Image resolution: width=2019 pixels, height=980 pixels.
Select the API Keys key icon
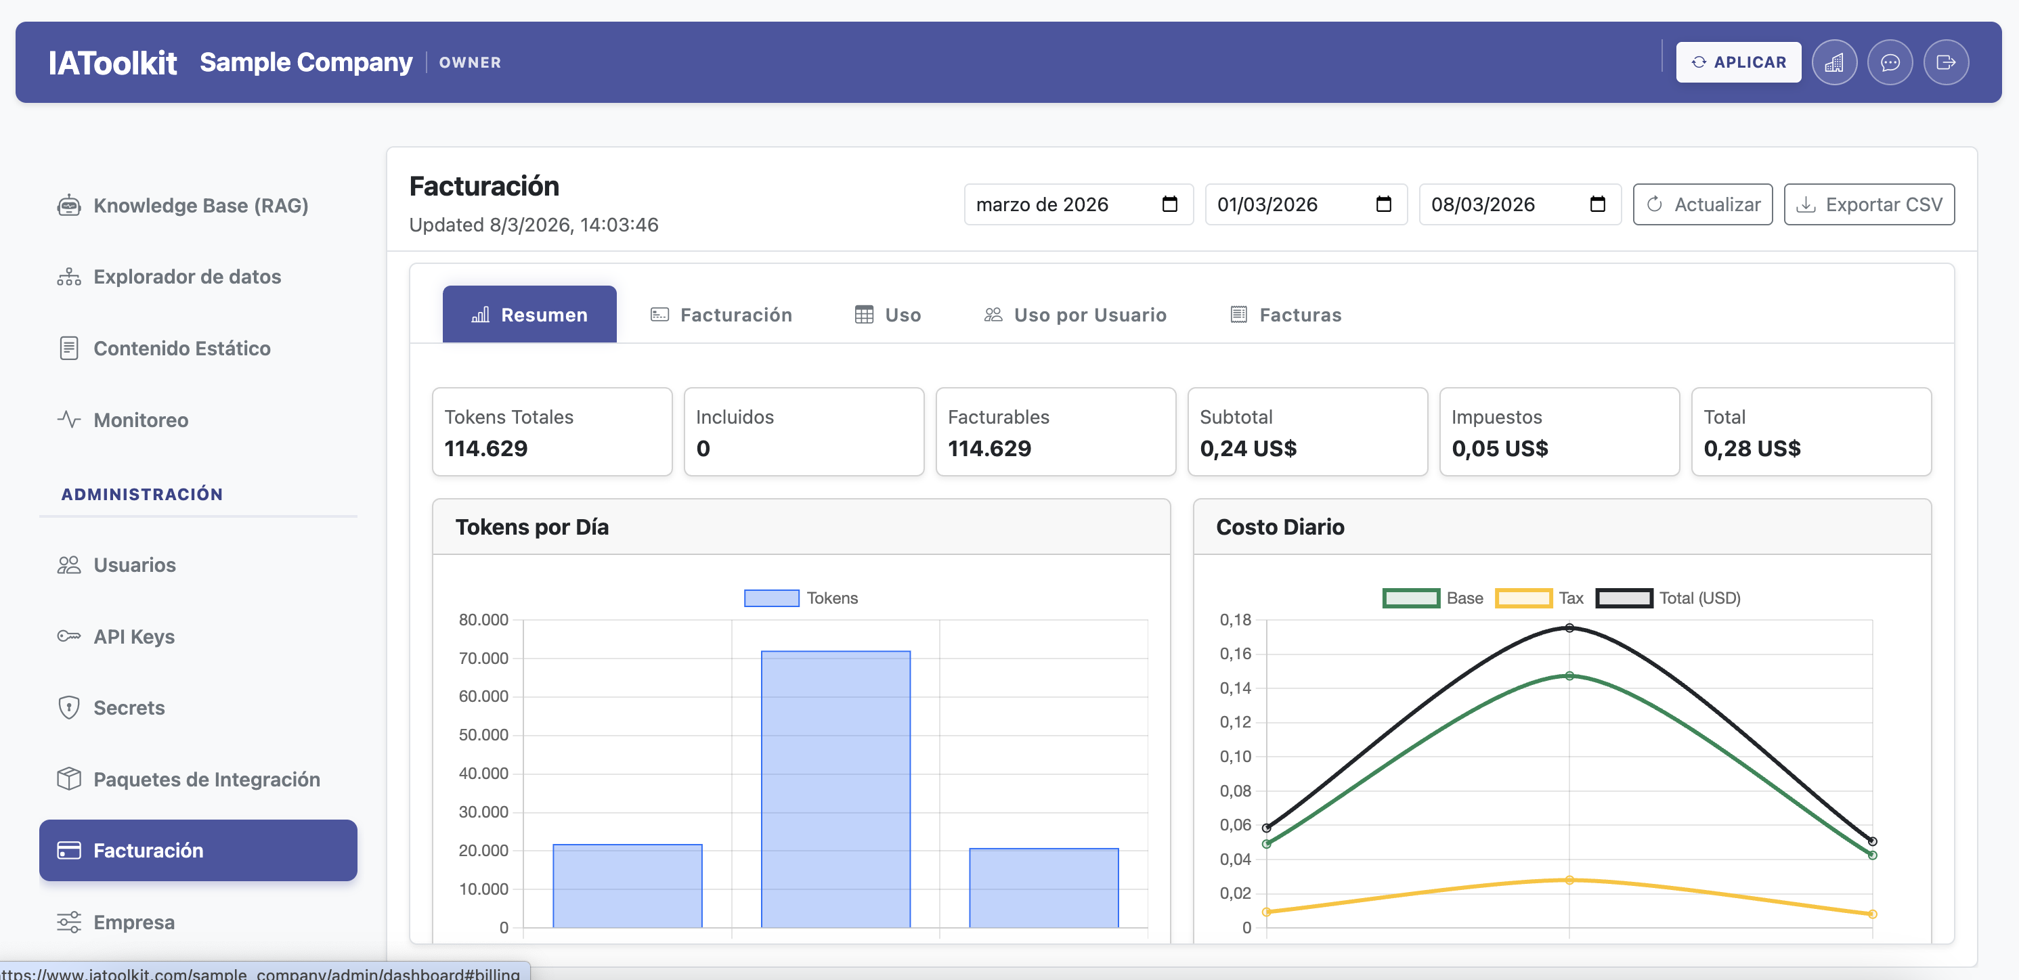pos(69,636)
